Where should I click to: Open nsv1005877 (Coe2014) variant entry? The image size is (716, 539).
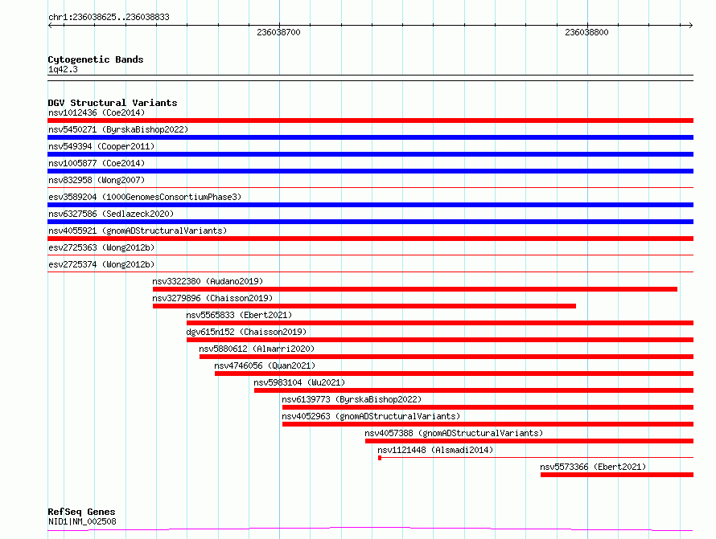point(97,163)
